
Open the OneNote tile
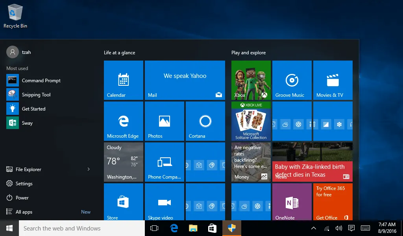tap(292, 202)
